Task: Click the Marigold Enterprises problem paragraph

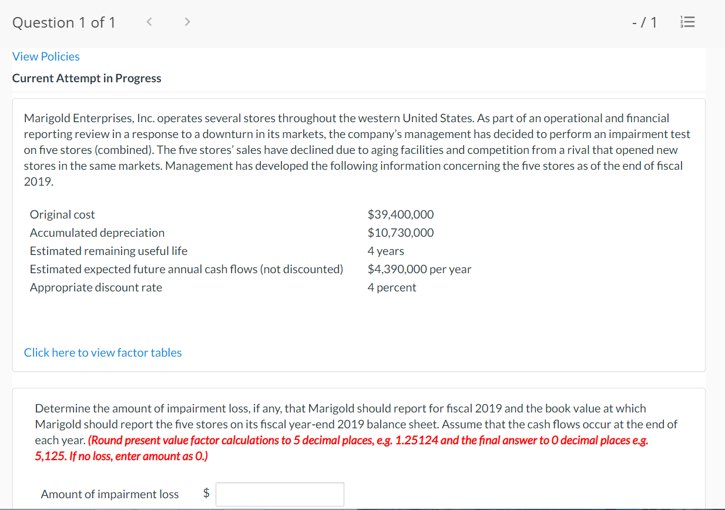Action: click(x=357, y=150)
